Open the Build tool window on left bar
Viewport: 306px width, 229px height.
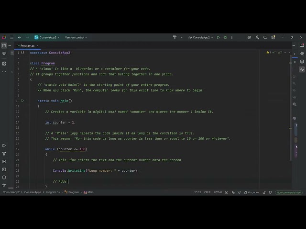(x=4, y=154)
